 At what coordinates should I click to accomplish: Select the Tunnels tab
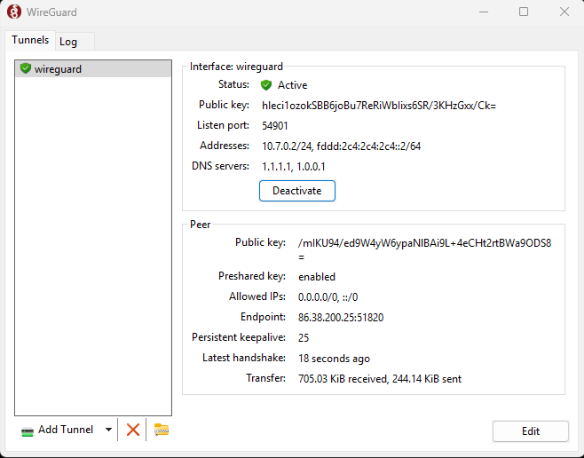pos(30,40)
